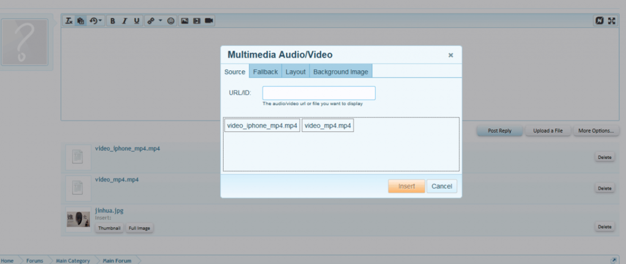Delete the jinhua.jpg attachment
The height and width of the screenshot is (264, 626).
click(605, 227)
